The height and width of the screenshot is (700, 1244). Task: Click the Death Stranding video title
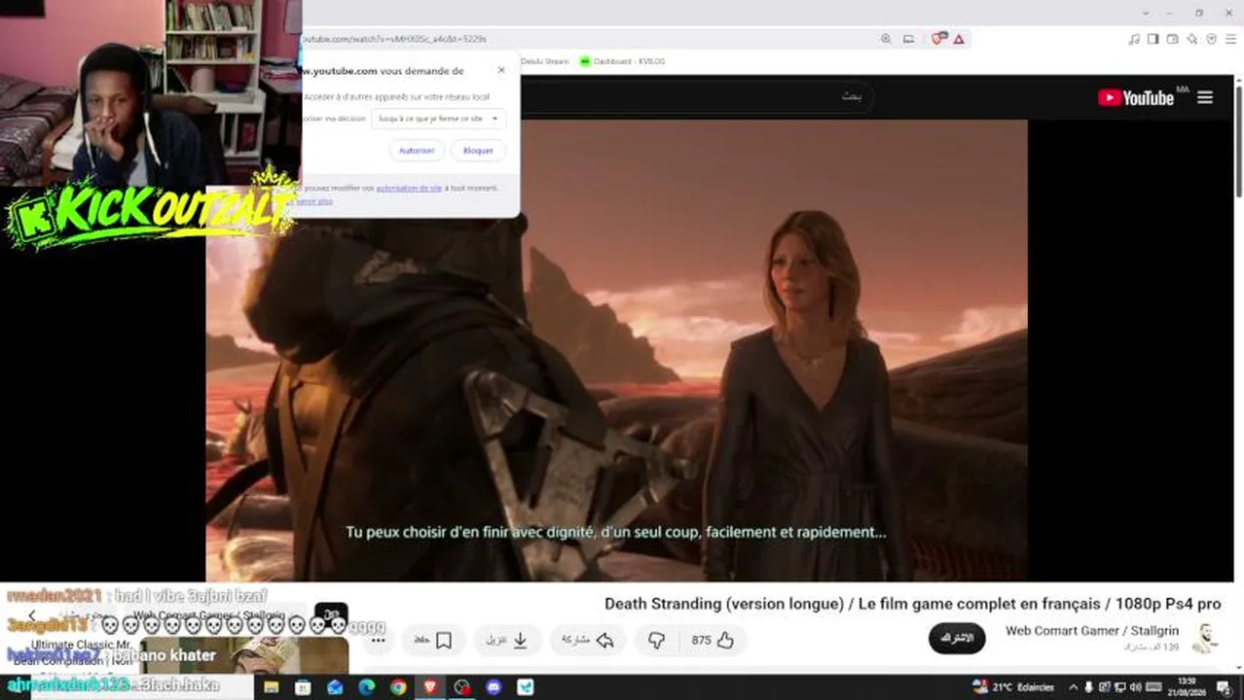(912, 604)
